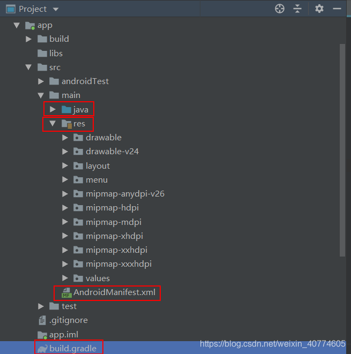Expand the androidTest folder
The image size is (351, 354).
pos(41,81)
